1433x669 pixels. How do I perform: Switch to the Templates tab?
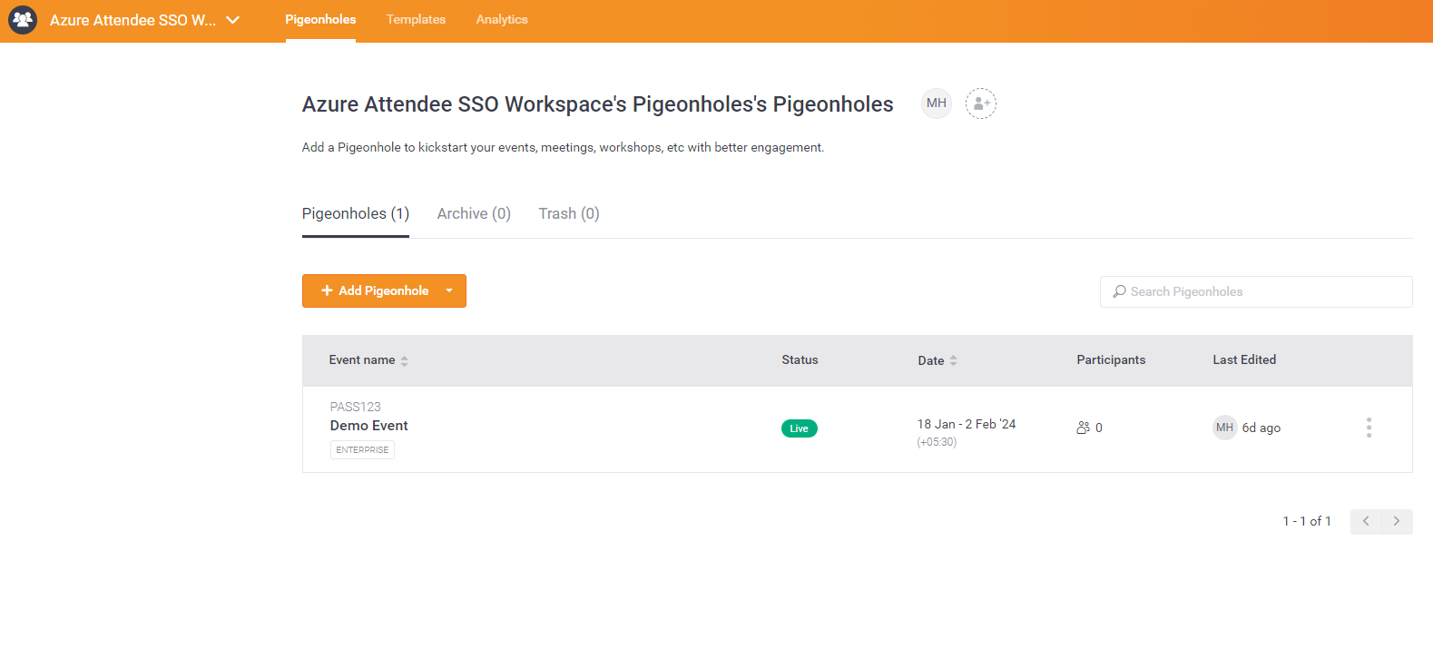pos(416,19)
